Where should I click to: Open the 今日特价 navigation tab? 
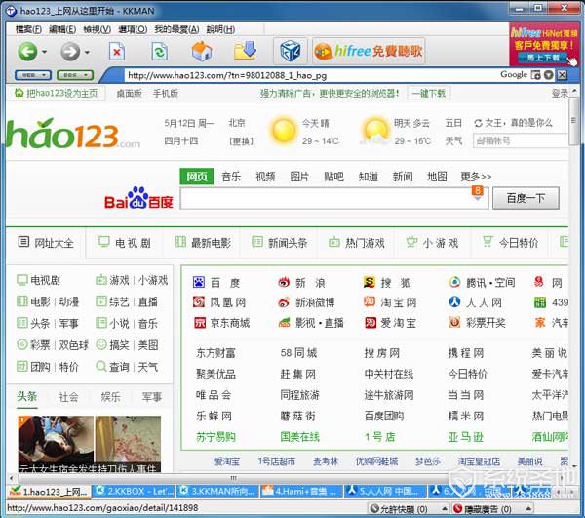tap(510, 243)
